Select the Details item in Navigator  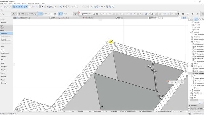point(195,64)
